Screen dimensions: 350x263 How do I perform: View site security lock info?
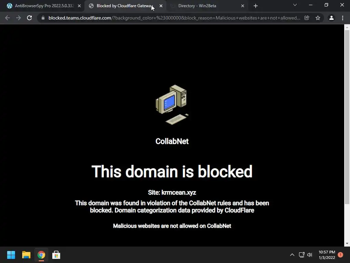pos(43,18)
